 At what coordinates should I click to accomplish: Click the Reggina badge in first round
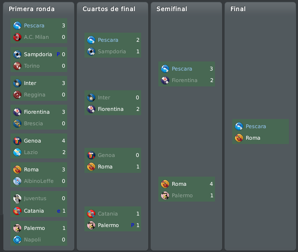(x=17, y=95)
